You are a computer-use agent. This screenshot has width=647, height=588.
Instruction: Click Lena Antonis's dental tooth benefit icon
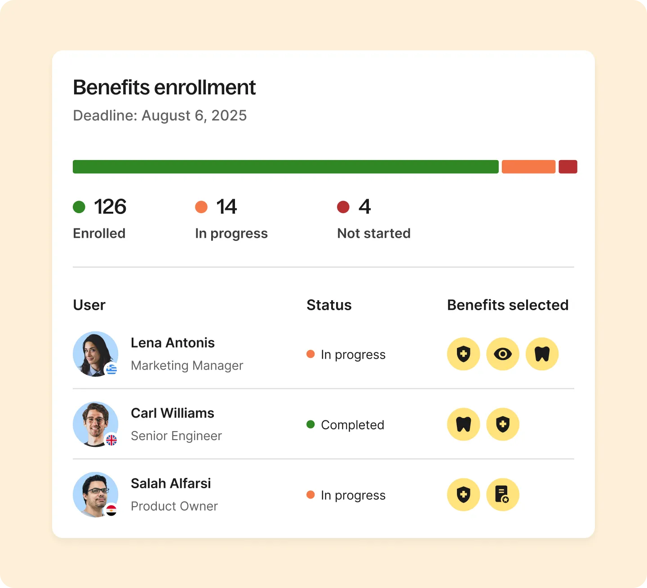coord(542,354)
